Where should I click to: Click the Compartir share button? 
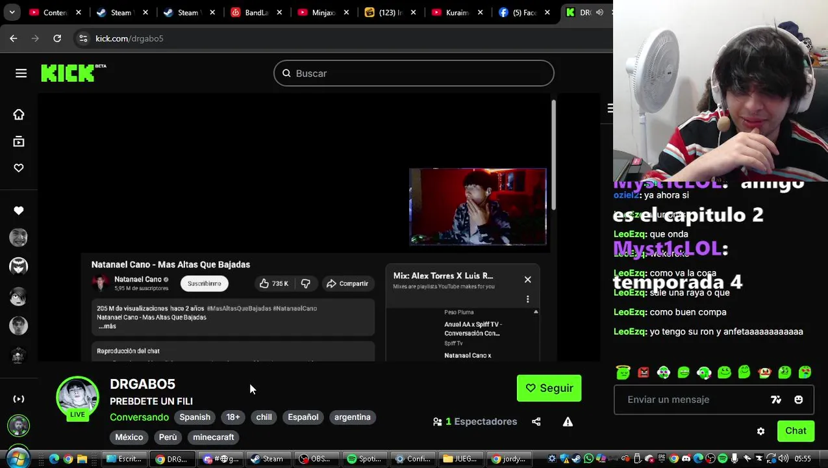point(347,283)
